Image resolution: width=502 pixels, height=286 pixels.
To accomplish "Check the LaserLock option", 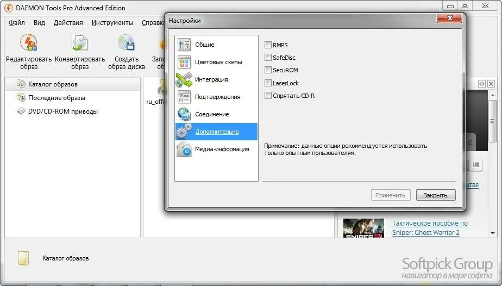I will pos(268,83).
